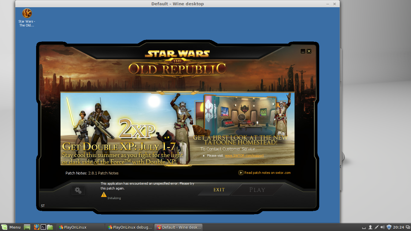Viewport: 411px width, 231px height.
Task: Switch to PlayOnLinux debug taskbar window
Action: point(129,227)
